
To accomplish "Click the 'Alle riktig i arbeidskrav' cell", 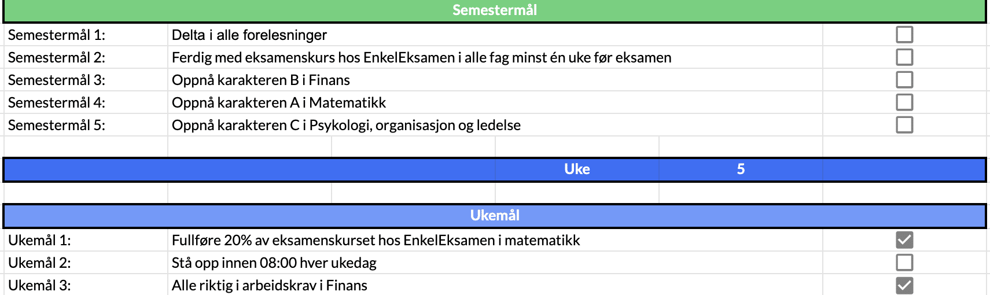I will (x=270, y=286).
